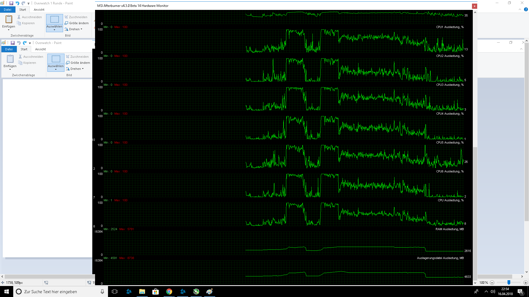529x297 pixels.
Task: Click Undo arrow in Overwatch 1 Runde titlebar
Action: point(17,3)
